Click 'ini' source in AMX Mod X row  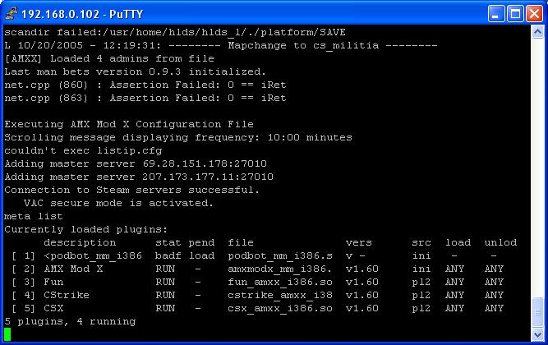point(421,269)
